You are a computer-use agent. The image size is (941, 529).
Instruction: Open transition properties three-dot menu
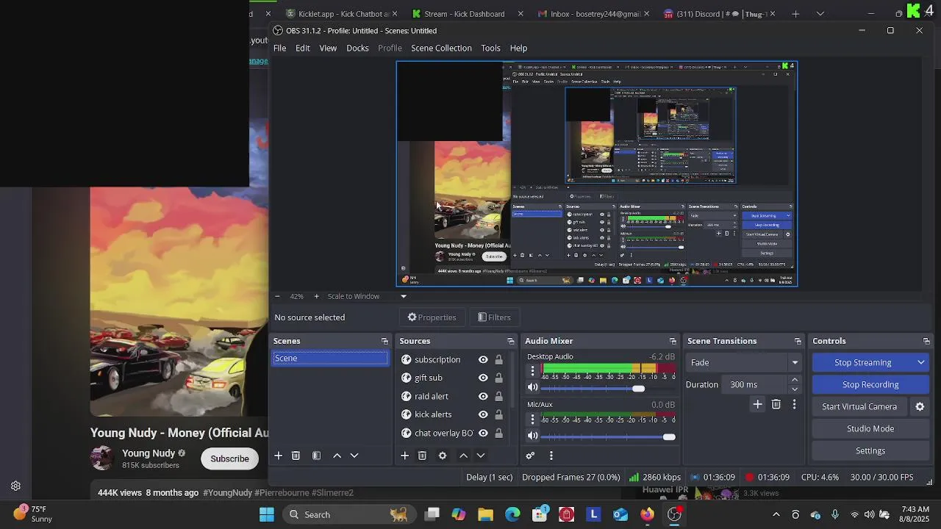pos(794,404)
